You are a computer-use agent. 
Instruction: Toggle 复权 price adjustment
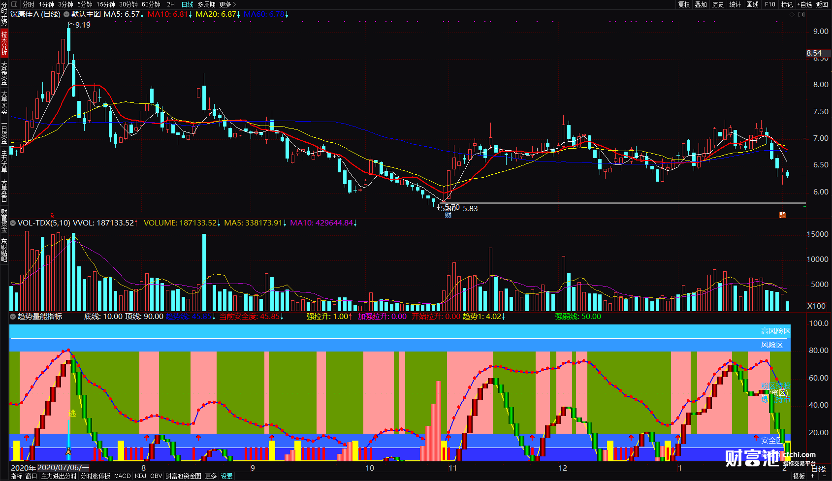(x=684, y=4)
